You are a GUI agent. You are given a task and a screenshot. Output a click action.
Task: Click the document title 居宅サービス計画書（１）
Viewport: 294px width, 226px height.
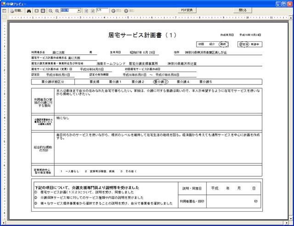click(x=142, y=35)
